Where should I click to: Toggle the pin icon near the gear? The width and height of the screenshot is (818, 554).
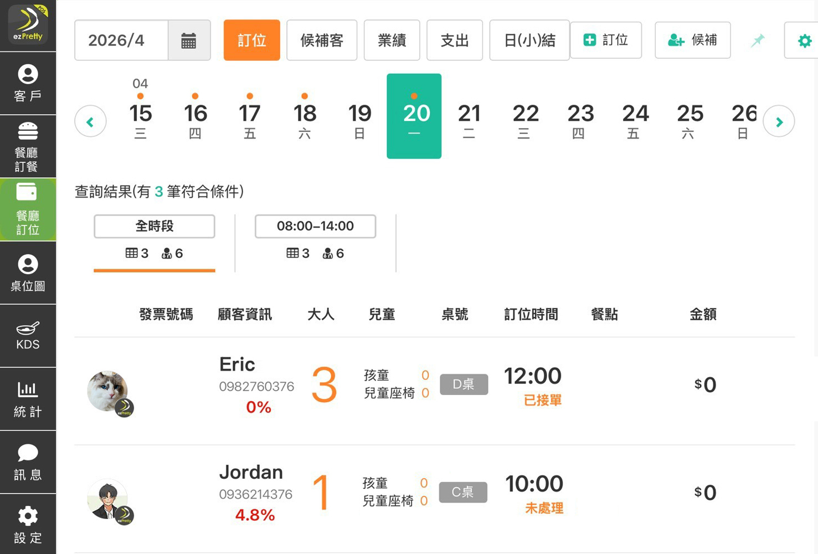(757, 40)
